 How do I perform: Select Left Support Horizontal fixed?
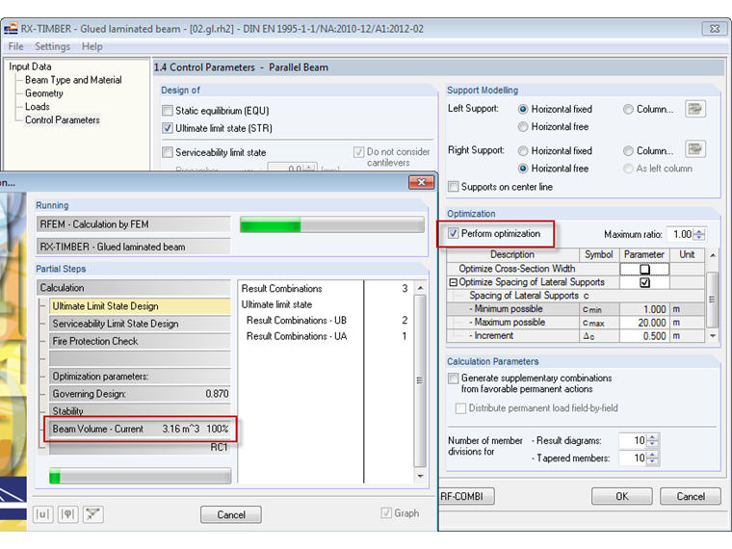(x=523, y=109)
